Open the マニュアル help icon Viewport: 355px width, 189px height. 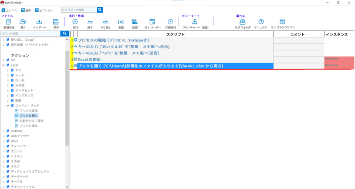pyautogui.click(x=261, y=22)
